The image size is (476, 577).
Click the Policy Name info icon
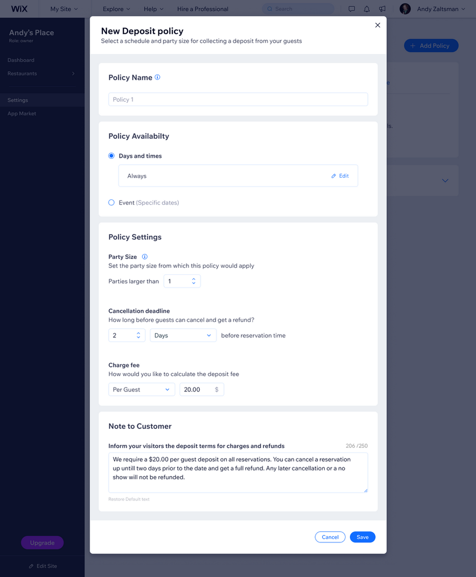tap(157, 77)
